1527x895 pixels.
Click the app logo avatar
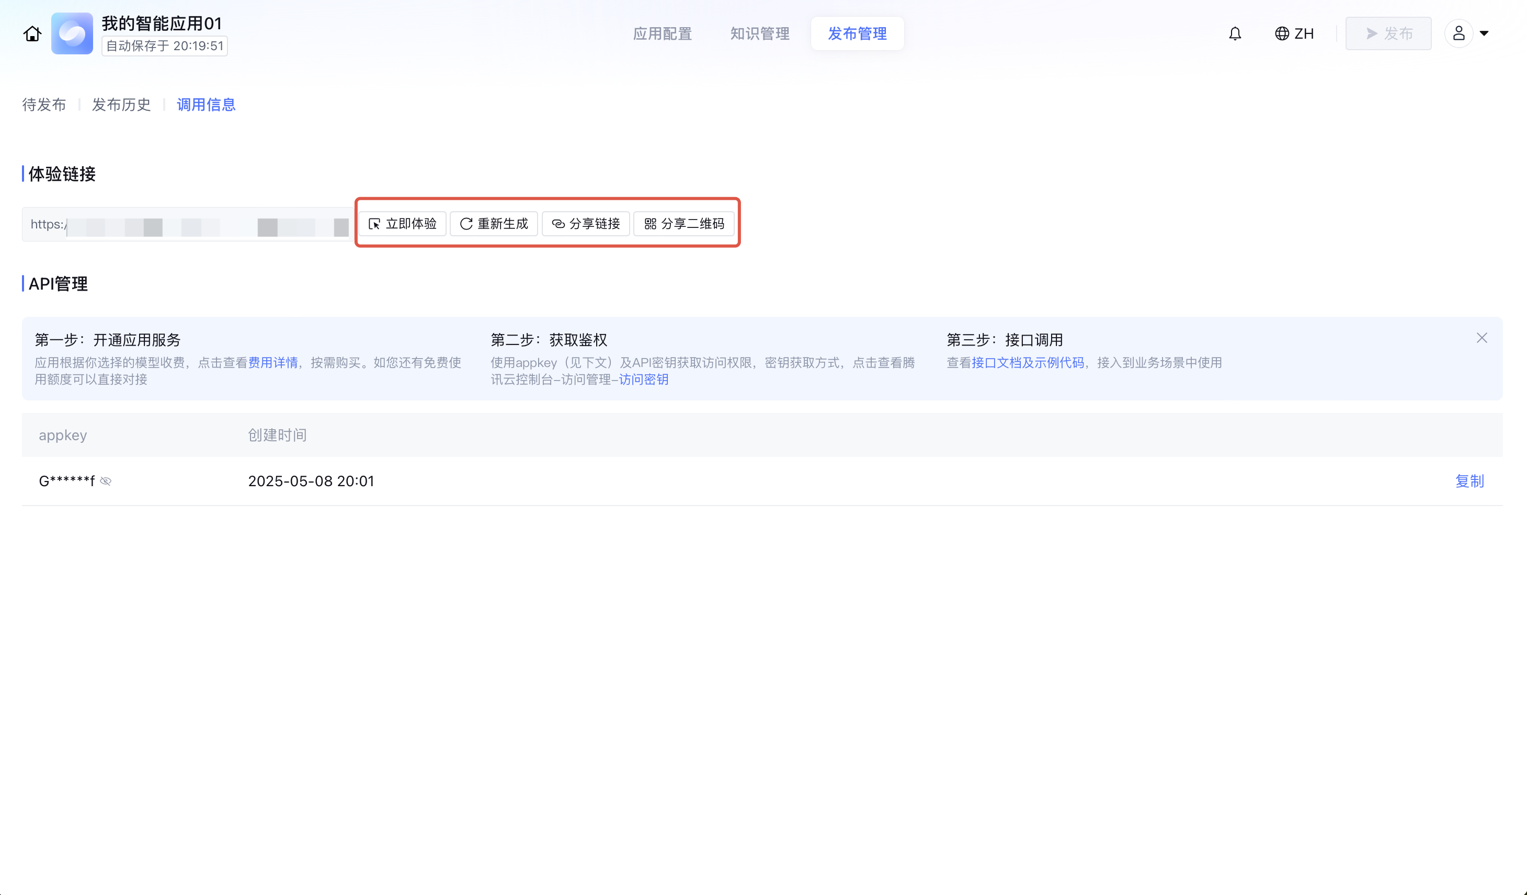72,34
